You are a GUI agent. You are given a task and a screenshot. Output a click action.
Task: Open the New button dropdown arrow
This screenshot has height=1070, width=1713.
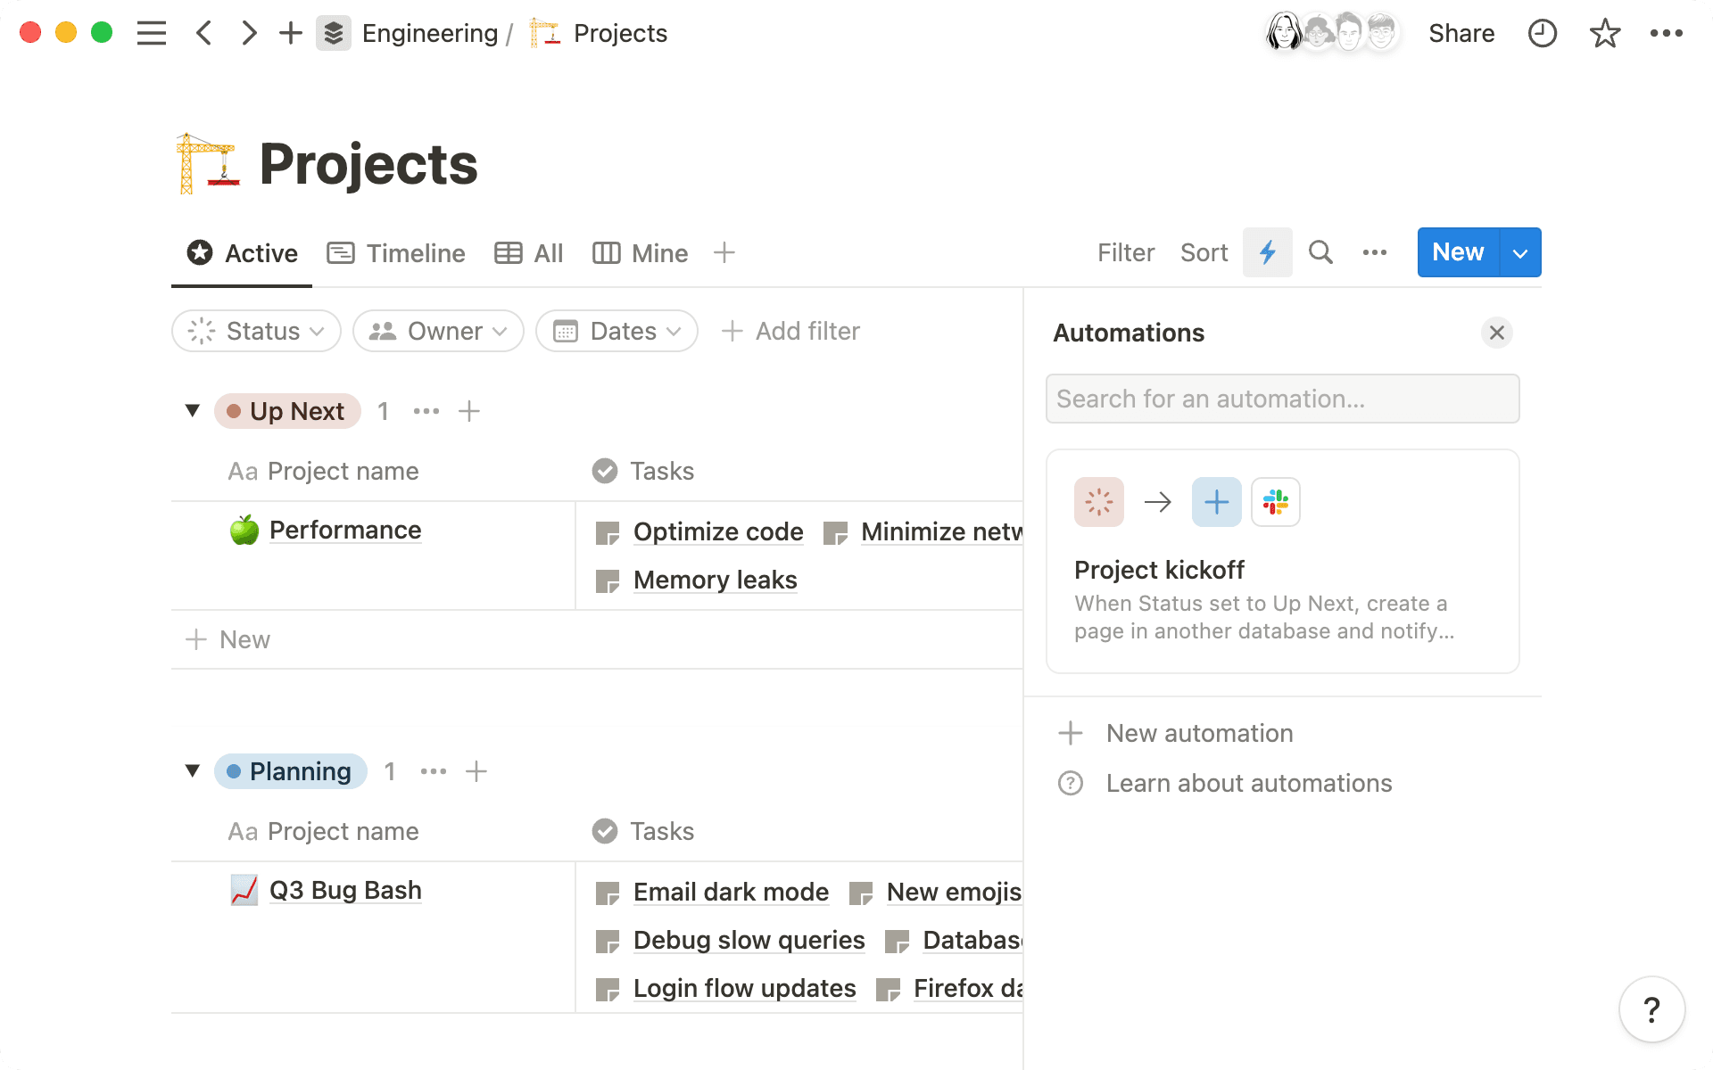(1519, 252)
